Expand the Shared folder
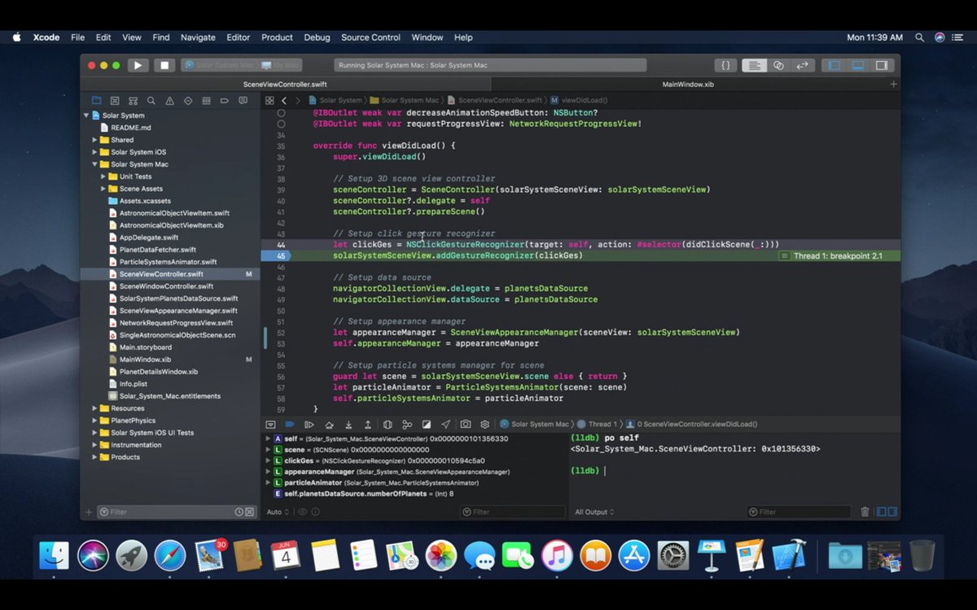This screenshot has width=977, height=610. pyautogui.click(x=94, y=140)
